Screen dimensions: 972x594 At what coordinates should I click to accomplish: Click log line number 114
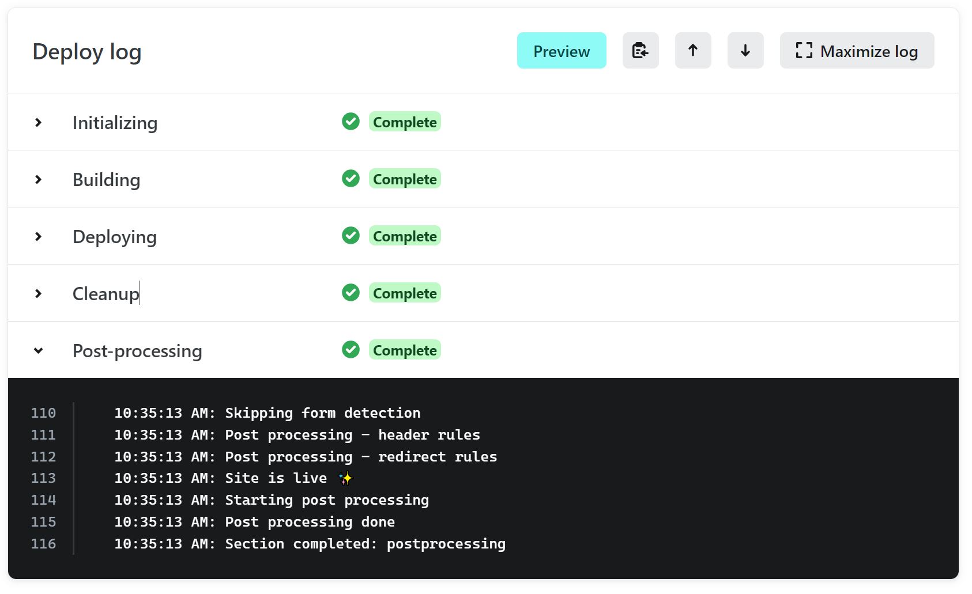[x=43, y=500]
